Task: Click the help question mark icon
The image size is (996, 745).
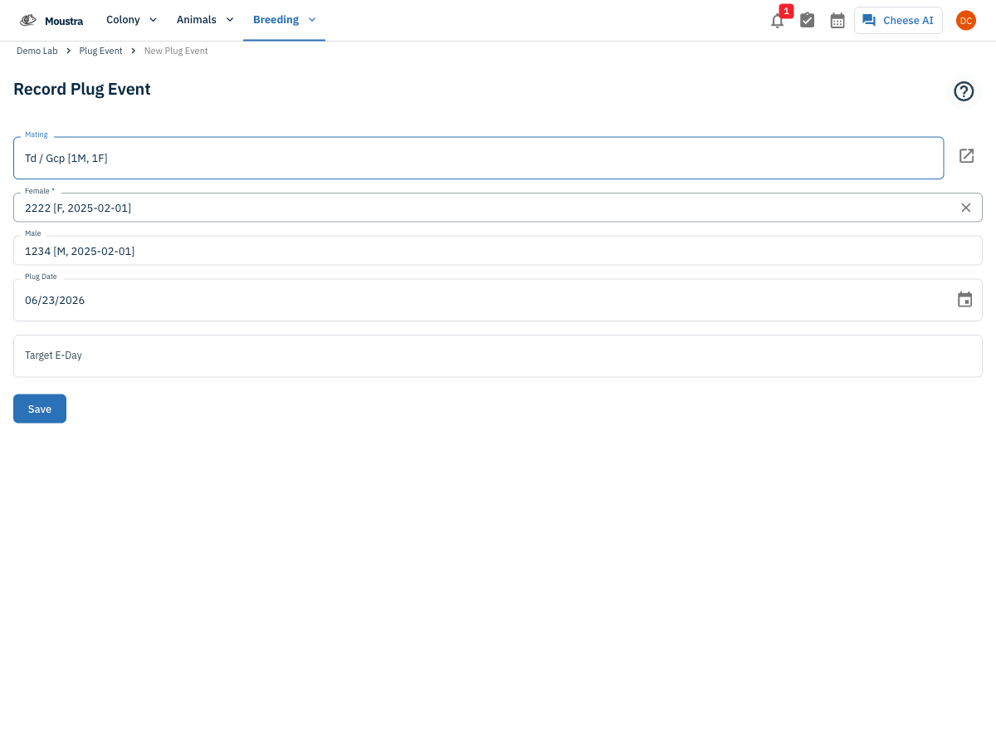Action: [x=964, y=91]
